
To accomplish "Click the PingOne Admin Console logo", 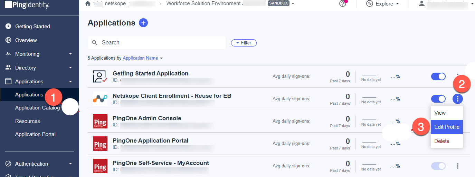I will click(x=100, y=121).
